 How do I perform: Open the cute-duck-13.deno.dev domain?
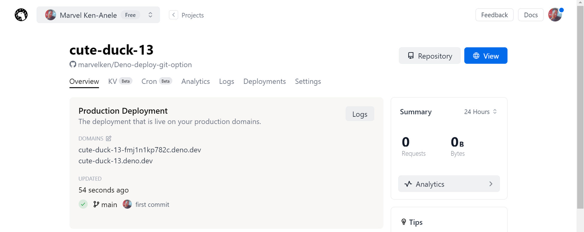point(116,161)
